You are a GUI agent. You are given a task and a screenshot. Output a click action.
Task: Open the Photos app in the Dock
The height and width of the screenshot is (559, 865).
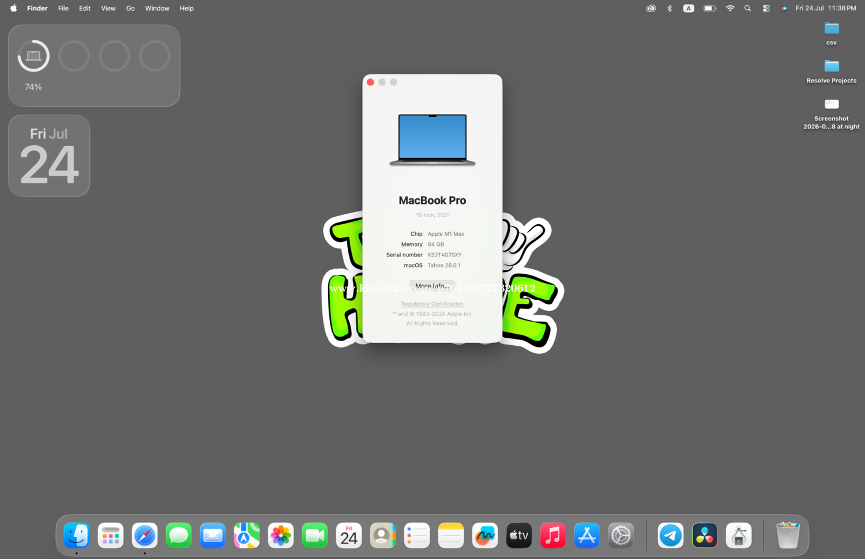tap(281, 535)
